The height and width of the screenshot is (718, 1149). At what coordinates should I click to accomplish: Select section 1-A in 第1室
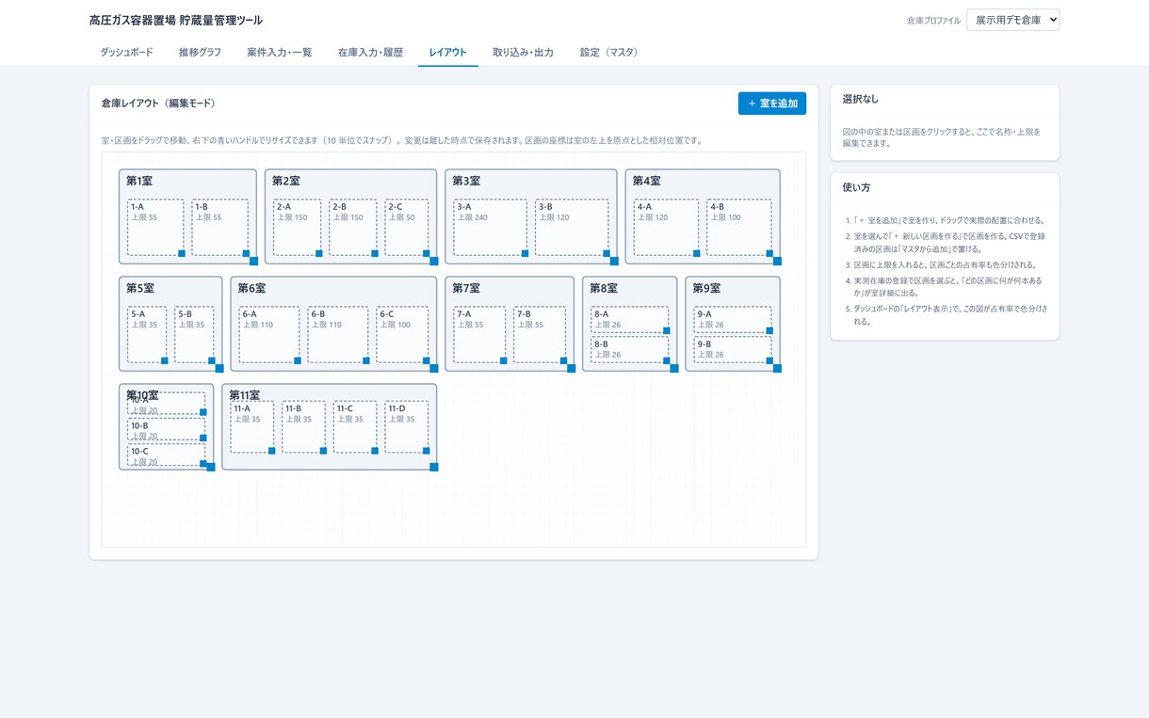155,227
